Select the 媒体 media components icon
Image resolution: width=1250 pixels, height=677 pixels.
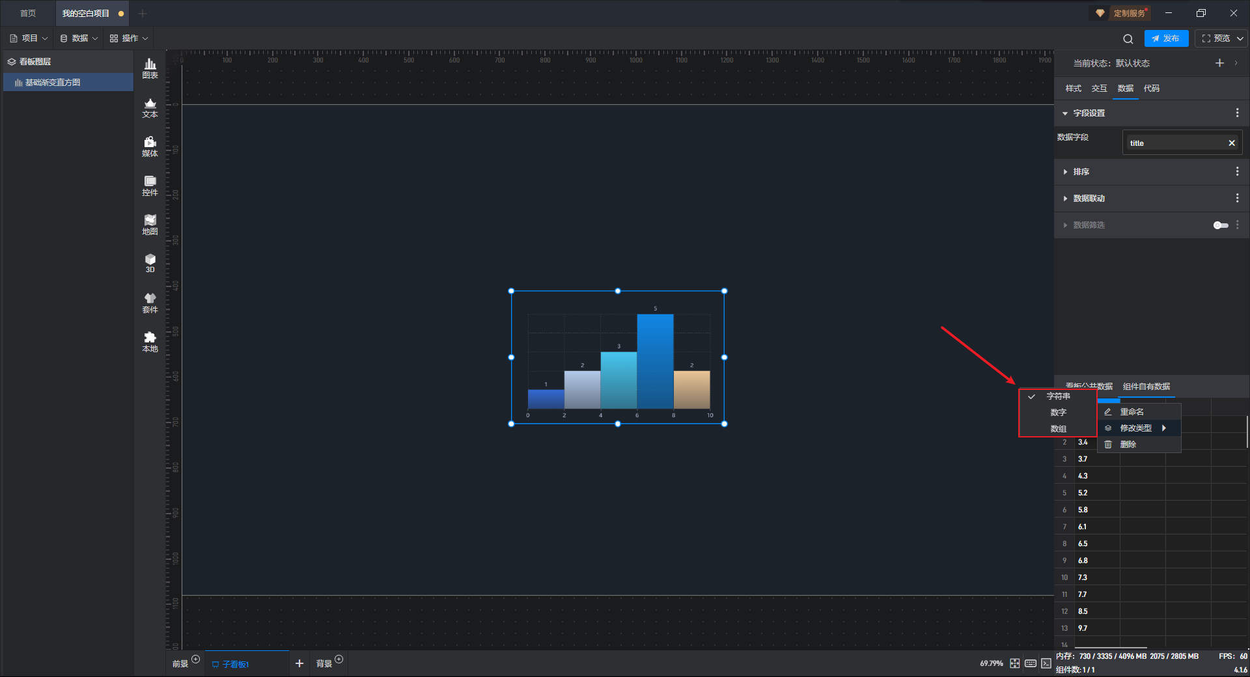[x=150, y=146]
